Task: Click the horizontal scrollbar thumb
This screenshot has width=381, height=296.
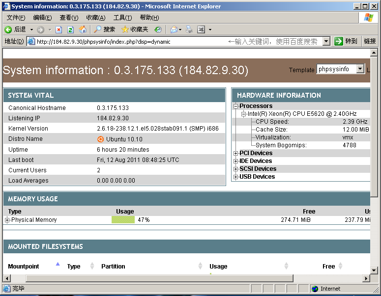Action: point(159,278)
